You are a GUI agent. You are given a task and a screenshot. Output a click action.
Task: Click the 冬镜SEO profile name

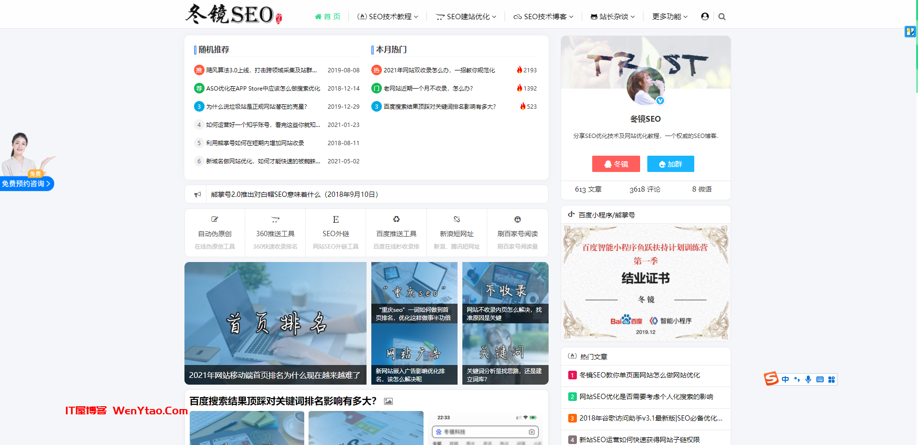pyautogui.click(x=645, y=119)
